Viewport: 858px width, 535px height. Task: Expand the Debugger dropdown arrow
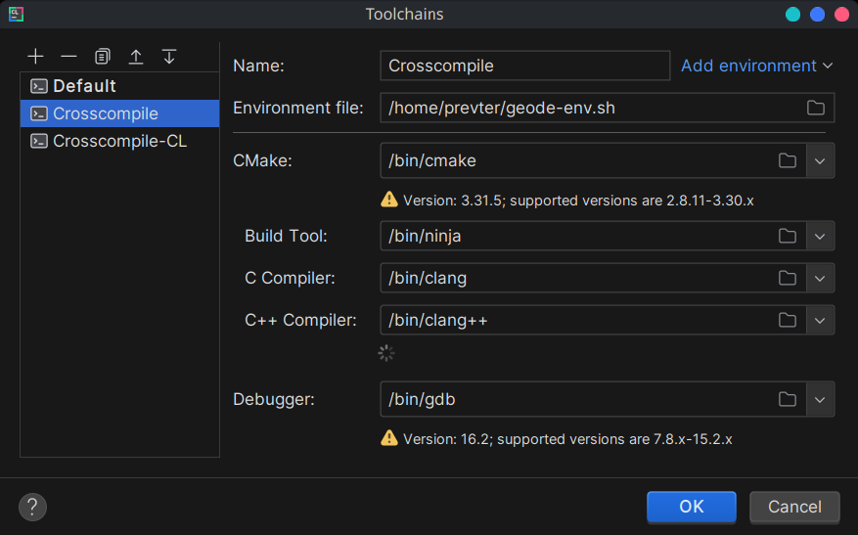pos(820,399)
